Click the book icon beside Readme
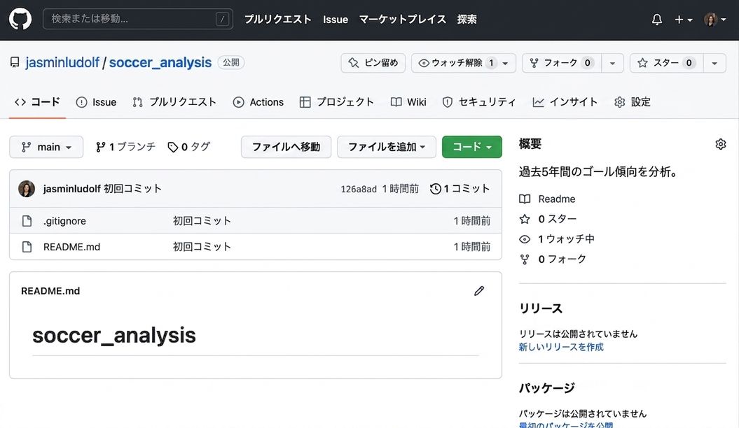The image size is (739, 428). point(525,199)
